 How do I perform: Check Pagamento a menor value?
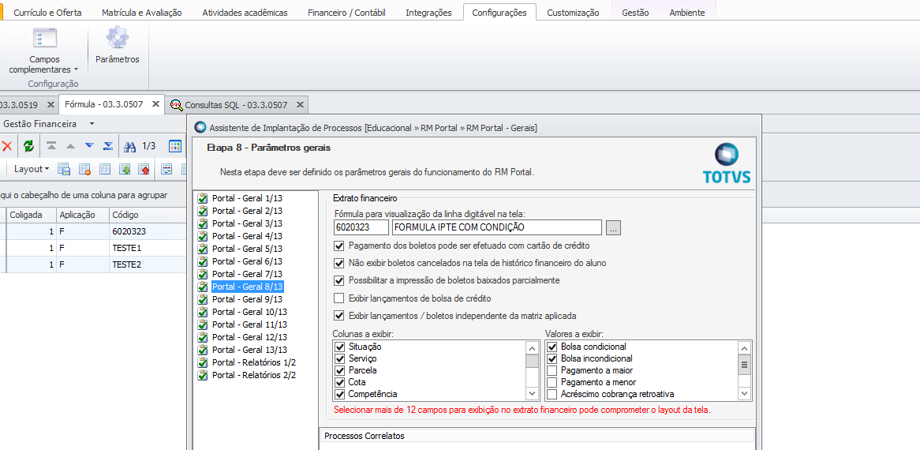click(x=552, y=382)
